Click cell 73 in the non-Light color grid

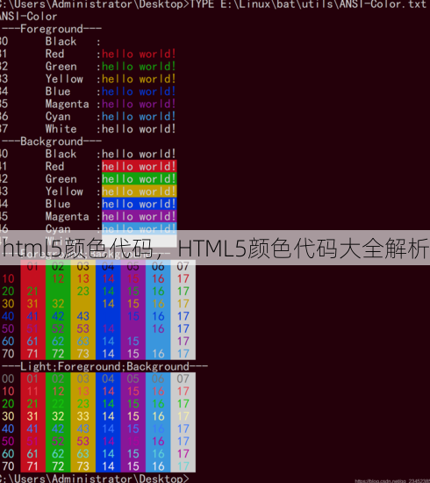pos(82,354)
